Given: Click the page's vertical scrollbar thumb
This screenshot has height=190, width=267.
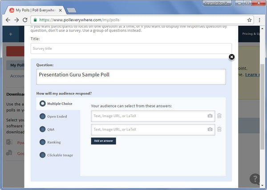Looking at the screenshot, I should point(263,107).
